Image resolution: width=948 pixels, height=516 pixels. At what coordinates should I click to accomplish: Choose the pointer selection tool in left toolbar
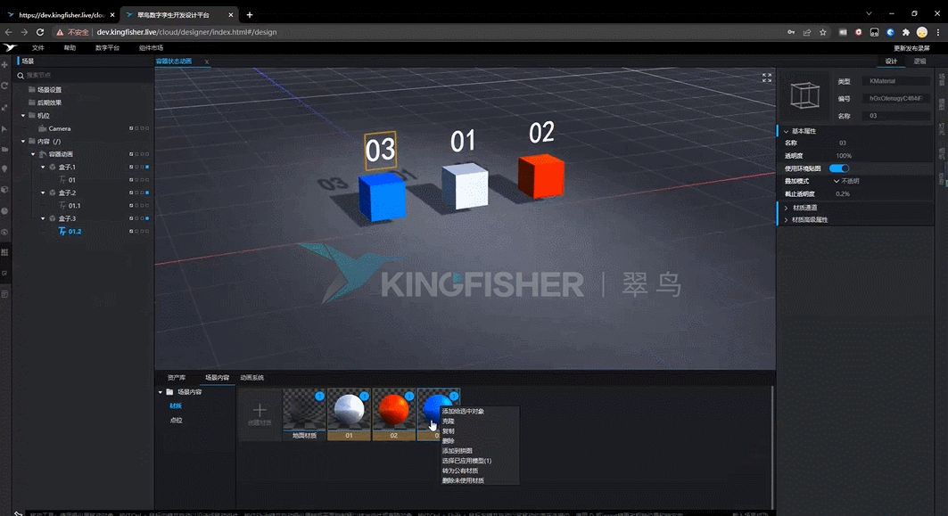[x=4, y=128]
